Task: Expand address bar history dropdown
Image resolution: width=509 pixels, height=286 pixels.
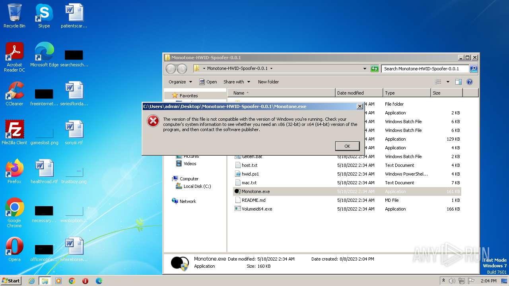Action: (365, 69)
